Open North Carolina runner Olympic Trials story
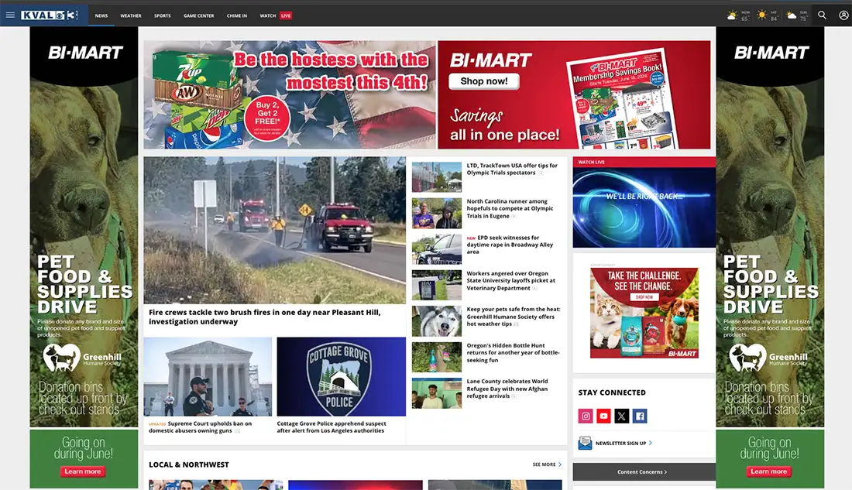Viewport: 852px width, 490px height. tap(510, 208)
